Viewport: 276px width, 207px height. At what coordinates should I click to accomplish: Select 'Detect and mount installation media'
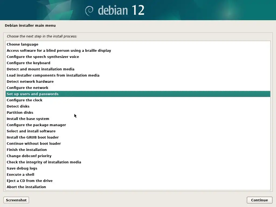pyautogui.click(x=138, y=69)
